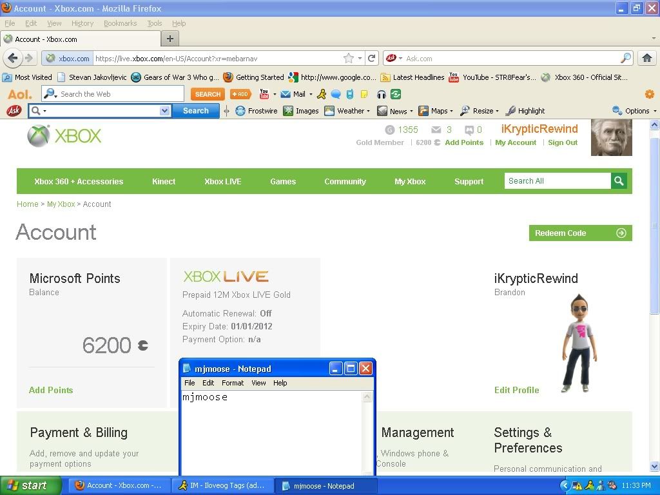Image resolution: width=660 pixels, height=495 pixels.
Task: Open the Xbox LIVE navigation tab
Action: pyautogui.click(x=222, y=181)
